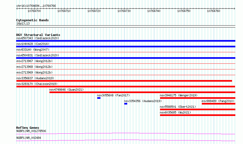Click the red bar under nsv3946175

click(x=198, y=98)
